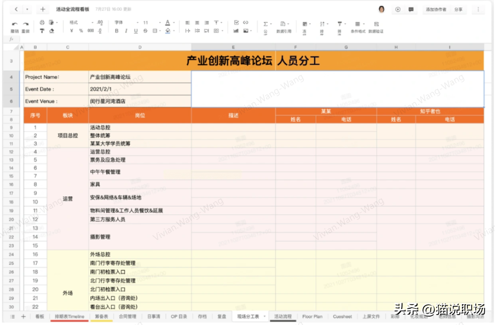Open the Floor Plan sheet tab

click(312, 317)
